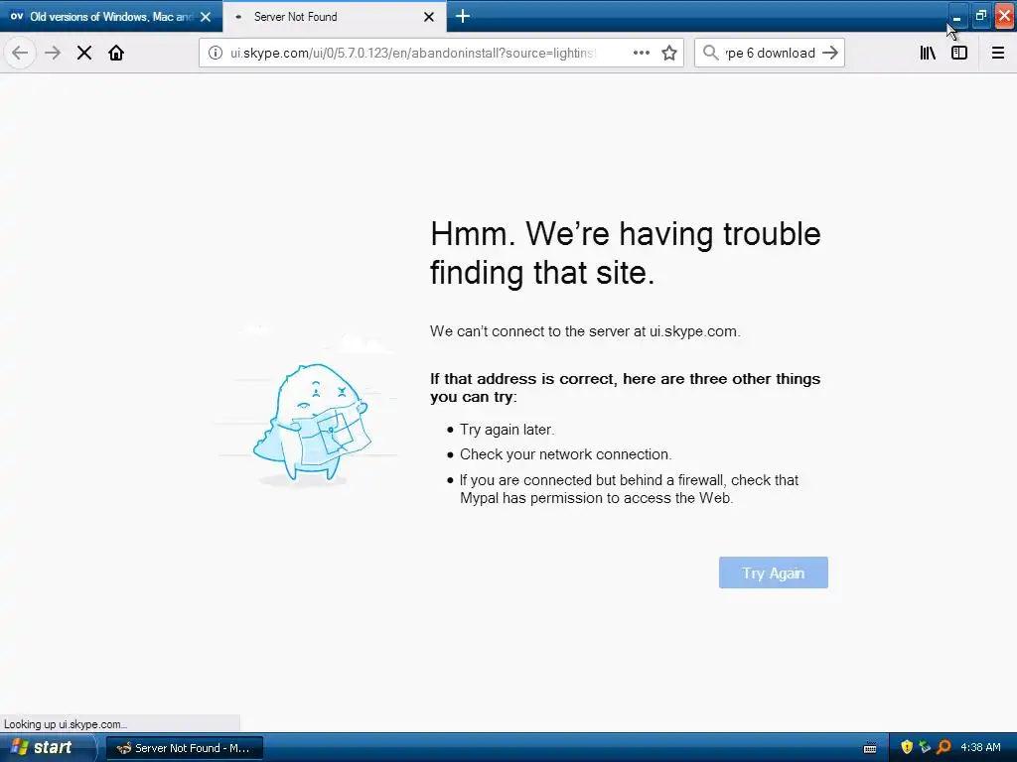Viewport: 1017px width, 762px height.
Task: Open the hamburger application menu
Action: click(998, 54)
